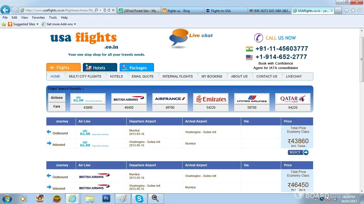
Task: Open the CONTACT US navigation link
Action: 267,76
